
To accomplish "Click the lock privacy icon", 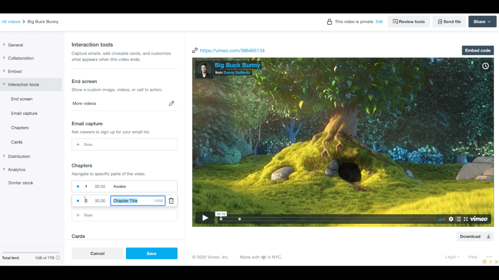I will pos(329,22).
